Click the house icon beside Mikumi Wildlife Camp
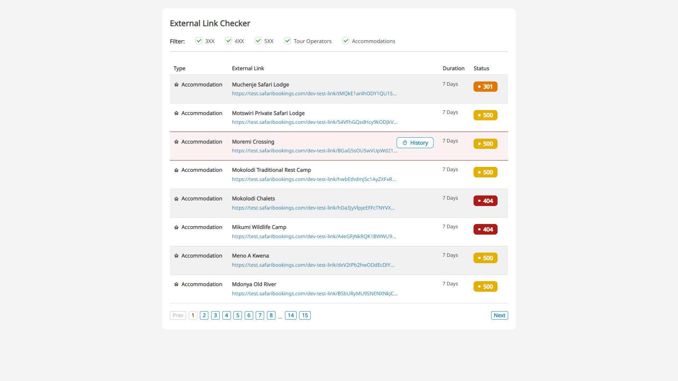The image size is (678, 381). coord(176,227)
